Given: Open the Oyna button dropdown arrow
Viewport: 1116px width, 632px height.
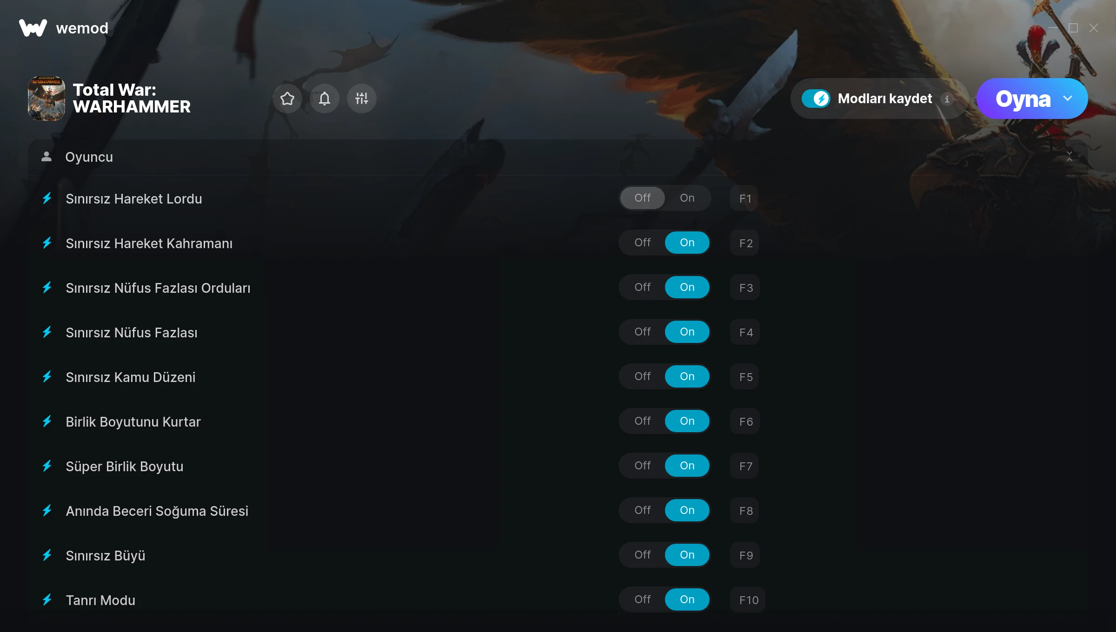Looking at the screenshot, I should (1068, 99).
